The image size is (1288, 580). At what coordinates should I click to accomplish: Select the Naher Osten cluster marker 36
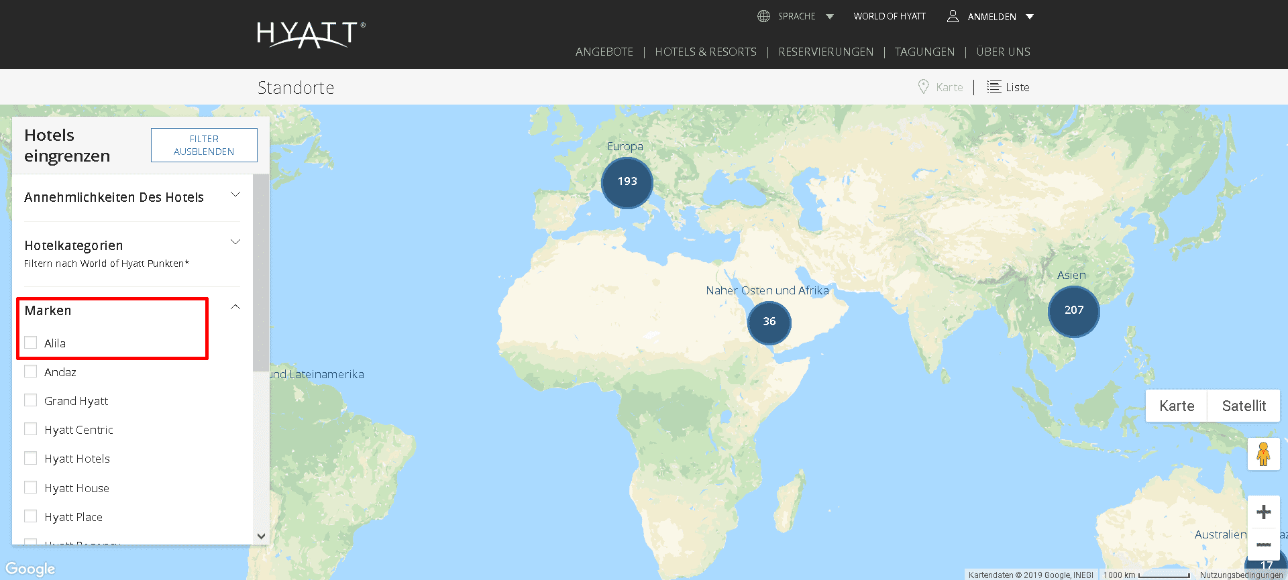pos(769,322)
